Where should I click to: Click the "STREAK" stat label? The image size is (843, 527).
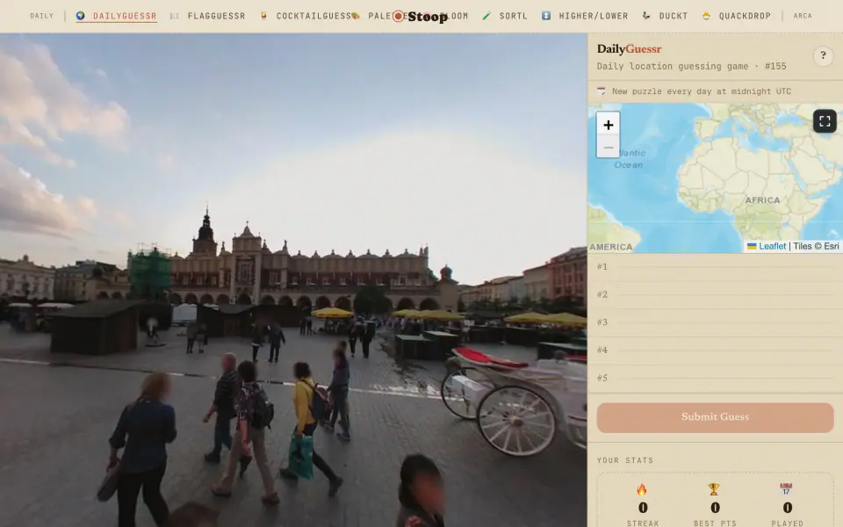[x=643, y=523]
